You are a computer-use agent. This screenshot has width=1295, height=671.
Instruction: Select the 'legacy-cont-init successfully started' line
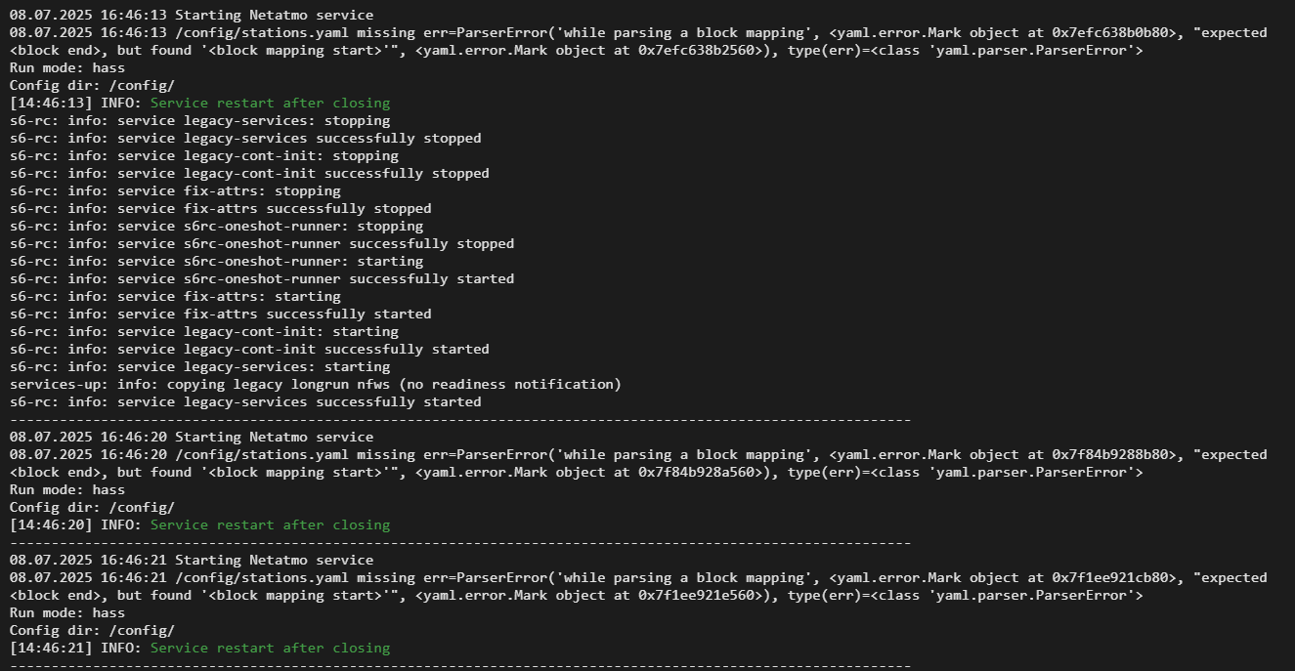[249, 349]
